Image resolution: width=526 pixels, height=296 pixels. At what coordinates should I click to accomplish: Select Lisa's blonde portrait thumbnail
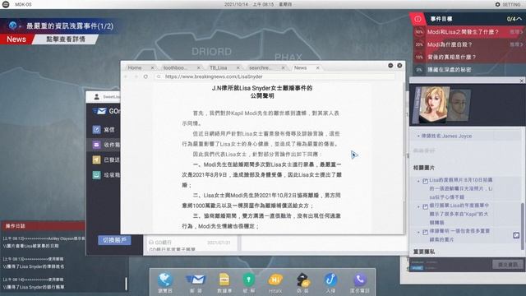[x=433, y=104]
